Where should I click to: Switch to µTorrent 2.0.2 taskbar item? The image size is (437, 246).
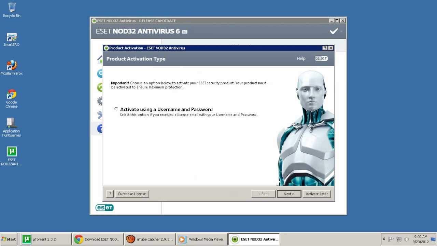pos(46,239)
